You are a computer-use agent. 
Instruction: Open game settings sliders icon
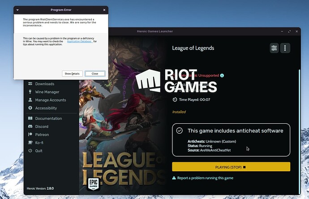click(274, 48)
